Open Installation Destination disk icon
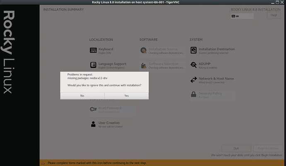This screenshot has height=166, width=286. pos(194,50)
